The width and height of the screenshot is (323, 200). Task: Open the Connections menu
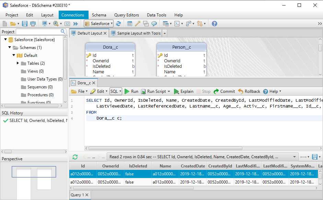73,15
